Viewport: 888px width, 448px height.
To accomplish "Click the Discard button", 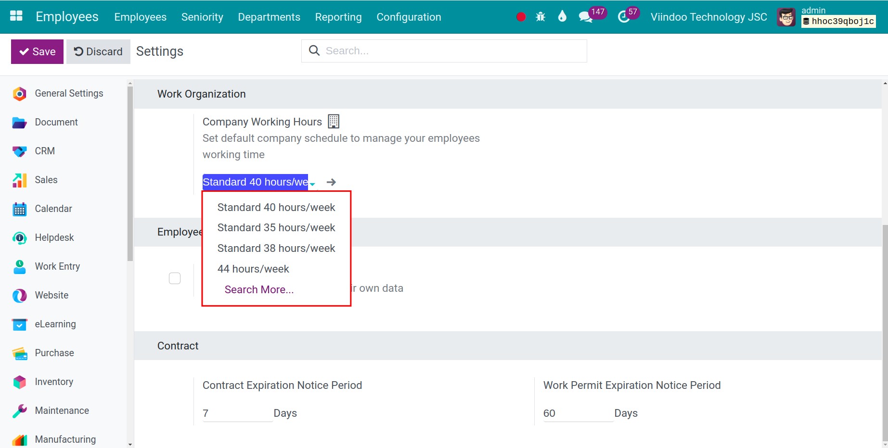I will click(x=98, y=51).
